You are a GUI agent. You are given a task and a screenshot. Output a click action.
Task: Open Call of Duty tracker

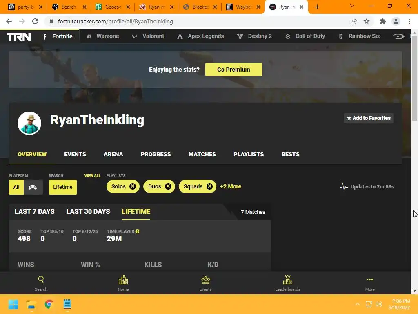(305, 36)
